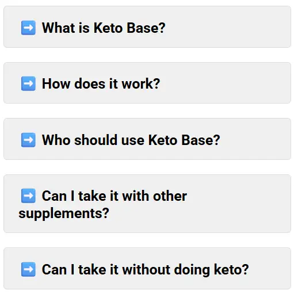Open the Who should use Keto Base? accordion
Screen dimensions: 294x294
(147, 139)
